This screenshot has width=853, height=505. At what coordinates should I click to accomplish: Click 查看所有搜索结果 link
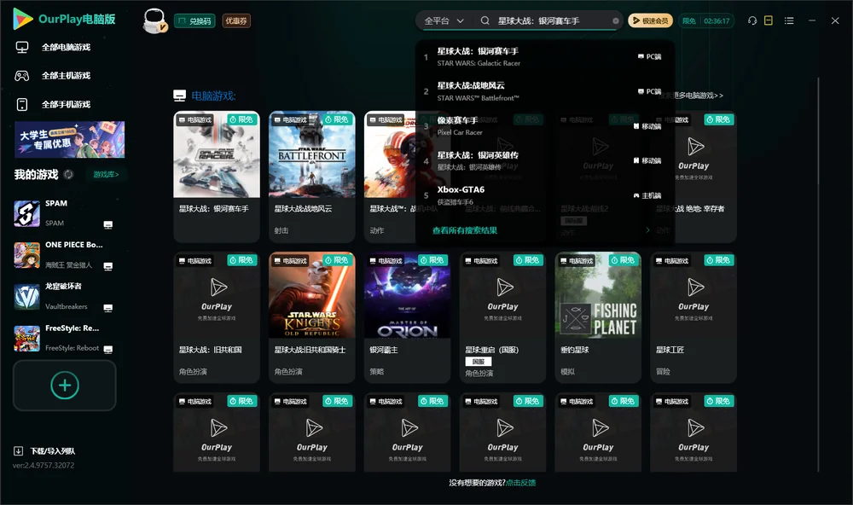(465, 230)
